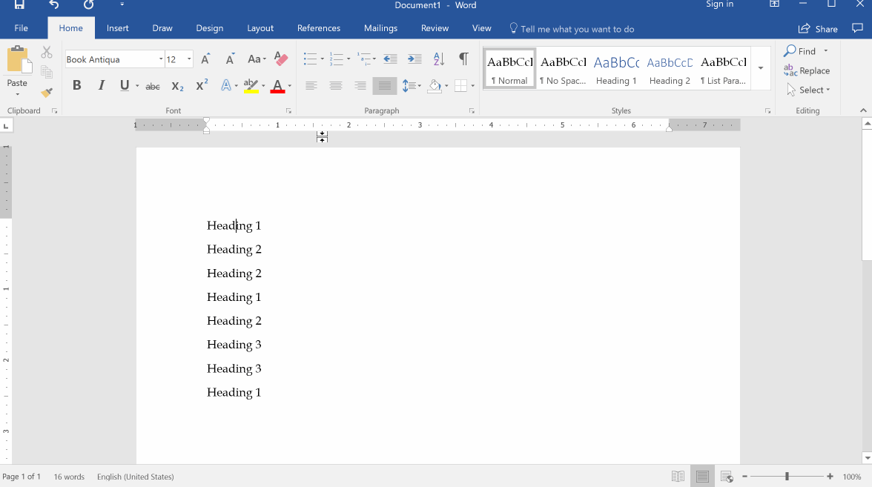Click the word count in status bar
The width and height of the screenshot is (872, 487).
(x=69, y=477)
